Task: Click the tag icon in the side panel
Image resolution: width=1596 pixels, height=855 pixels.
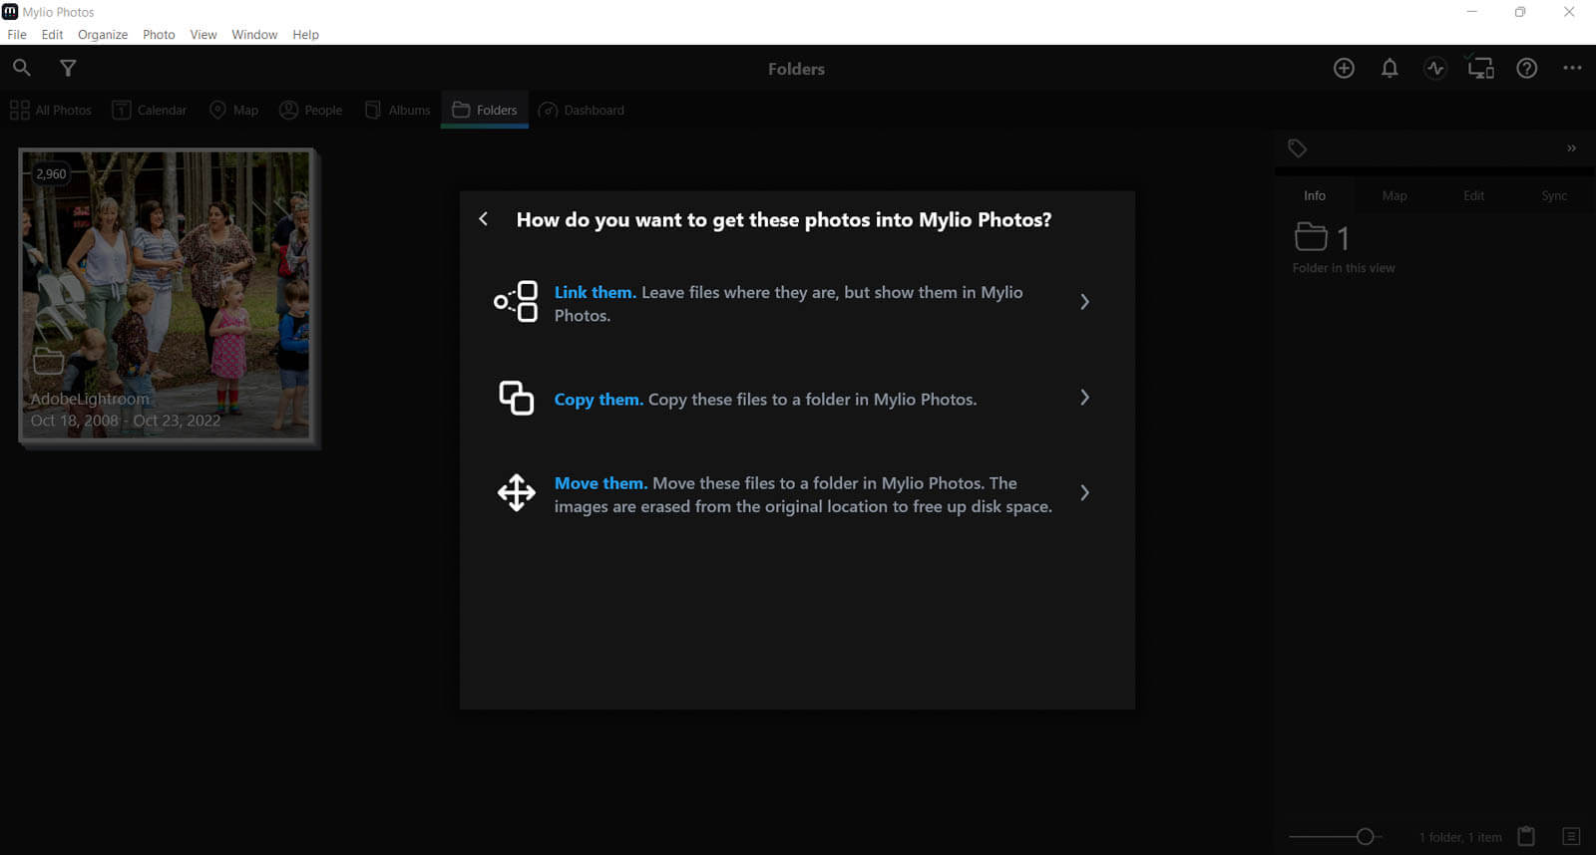Action: pos(1297,148)
